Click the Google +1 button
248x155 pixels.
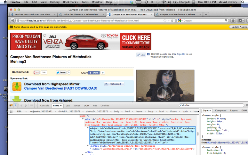coord(36,73)
